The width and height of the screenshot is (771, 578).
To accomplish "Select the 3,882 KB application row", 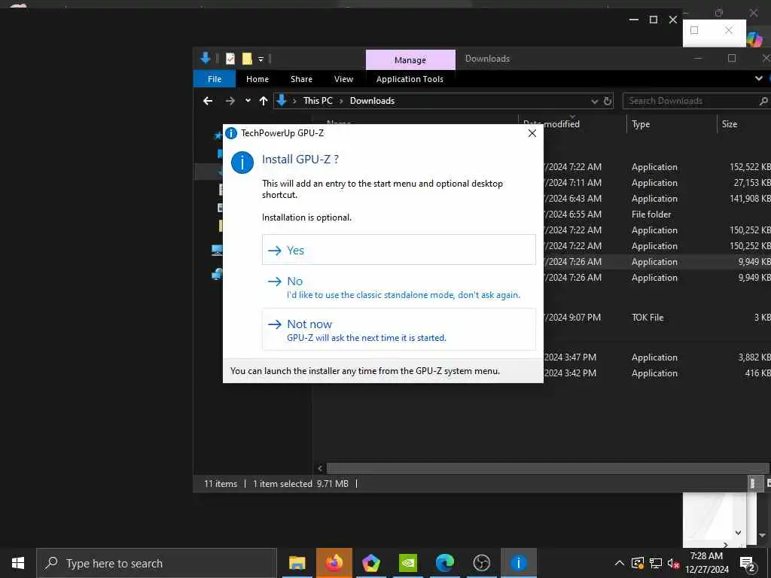I will [654, 357].
